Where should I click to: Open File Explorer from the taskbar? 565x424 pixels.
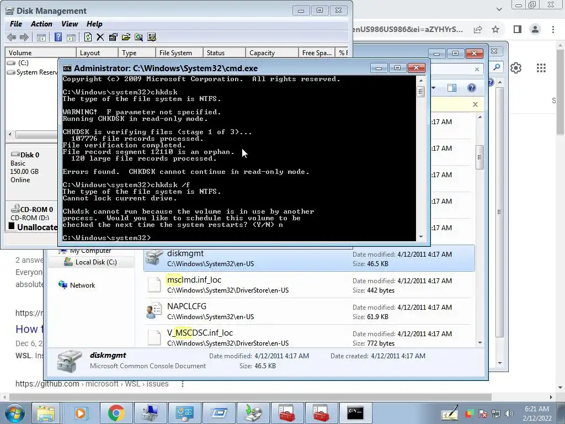coord(45,413)
